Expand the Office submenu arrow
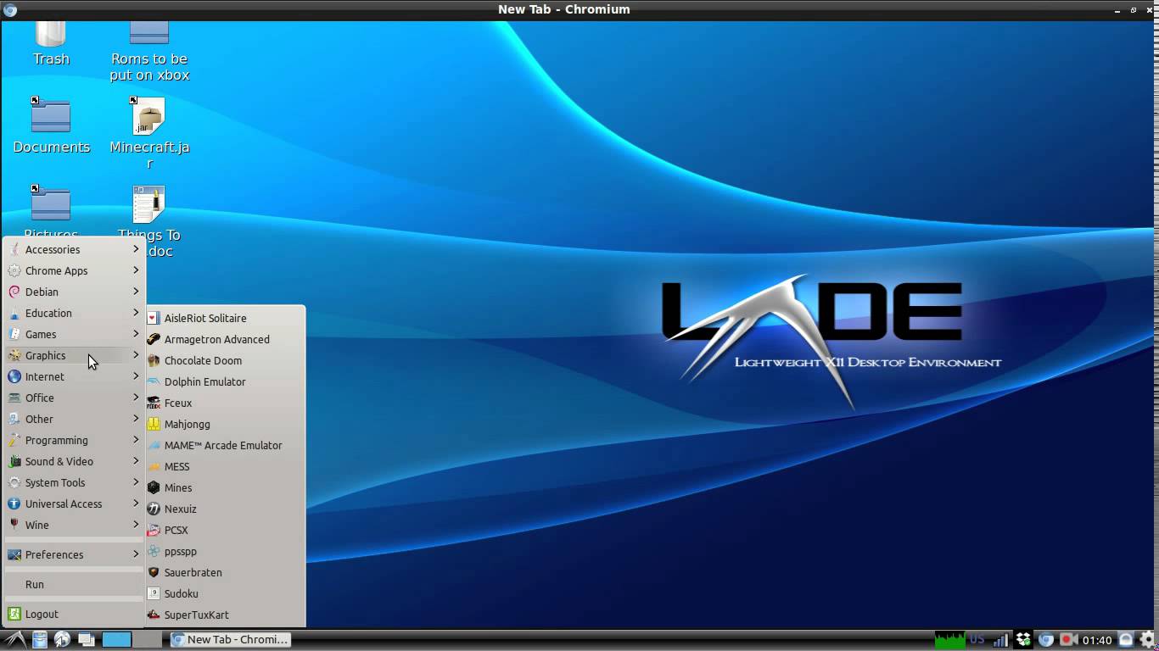1159x651 pixels. click(136, 398)
